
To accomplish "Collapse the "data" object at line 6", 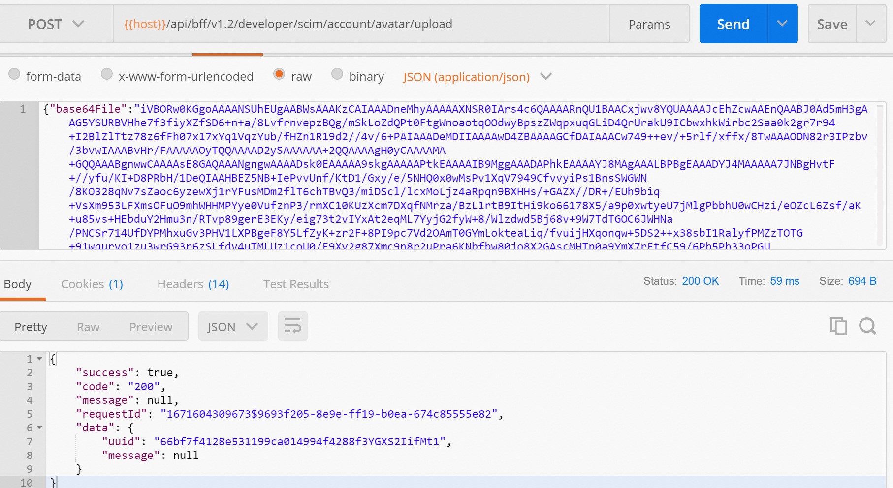I will pos(39,427).
